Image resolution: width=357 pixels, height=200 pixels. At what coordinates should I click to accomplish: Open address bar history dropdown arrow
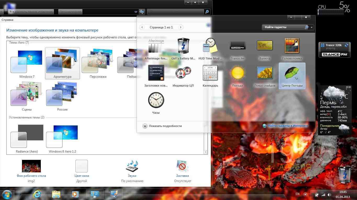(136, 12)
